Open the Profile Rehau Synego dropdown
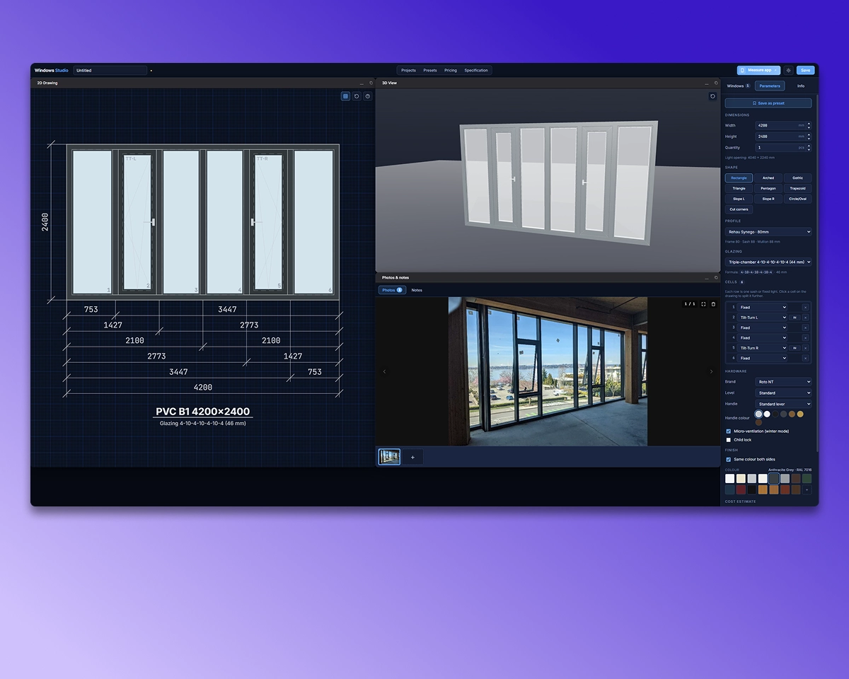The image size is (849, 679). (x=768, y=232)
